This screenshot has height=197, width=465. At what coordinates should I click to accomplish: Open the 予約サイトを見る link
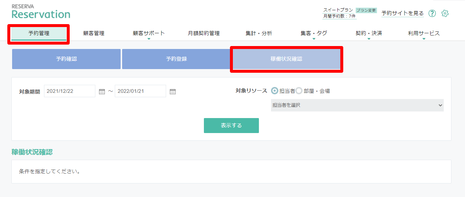(402, 13)
